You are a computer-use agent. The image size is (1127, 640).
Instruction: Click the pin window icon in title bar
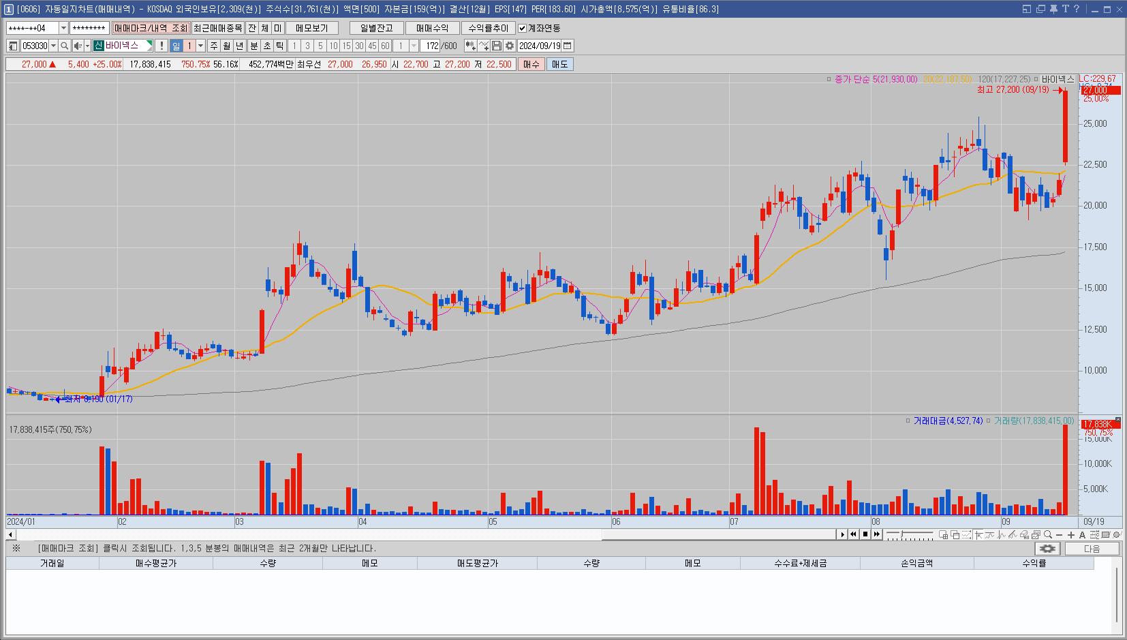1053,9
